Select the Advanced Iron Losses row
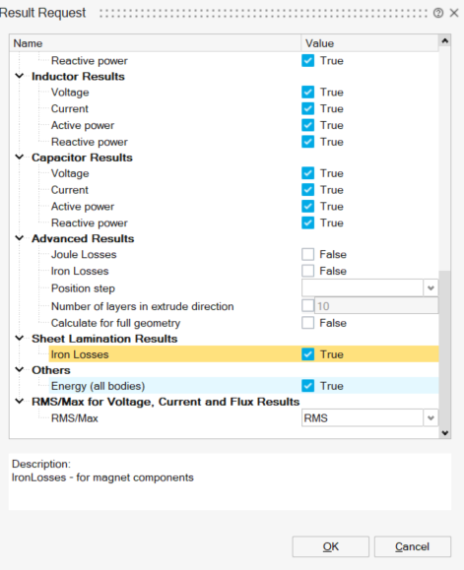Viewport: 464px width, 570px height. coord(226,271)
